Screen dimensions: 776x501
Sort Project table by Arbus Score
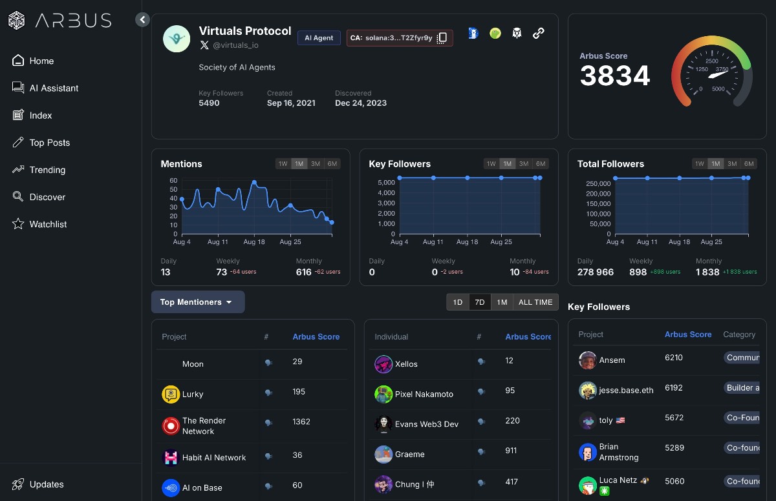point(316,336)
